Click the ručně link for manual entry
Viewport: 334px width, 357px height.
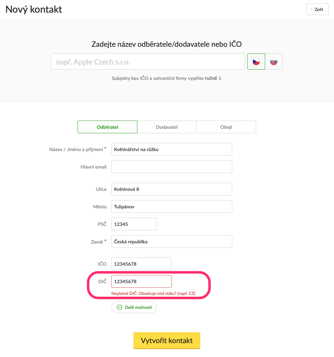tap(211, 78)
